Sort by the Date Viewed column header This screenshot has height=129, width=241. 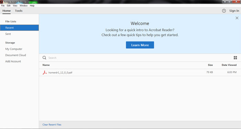coord(229,65)
